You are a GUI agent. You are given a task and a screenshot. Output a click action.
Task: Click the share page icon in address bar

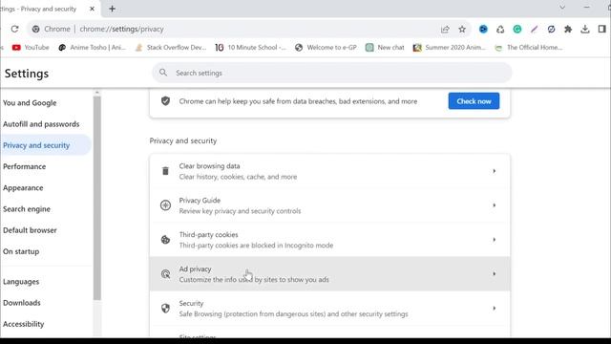[445, 29]
